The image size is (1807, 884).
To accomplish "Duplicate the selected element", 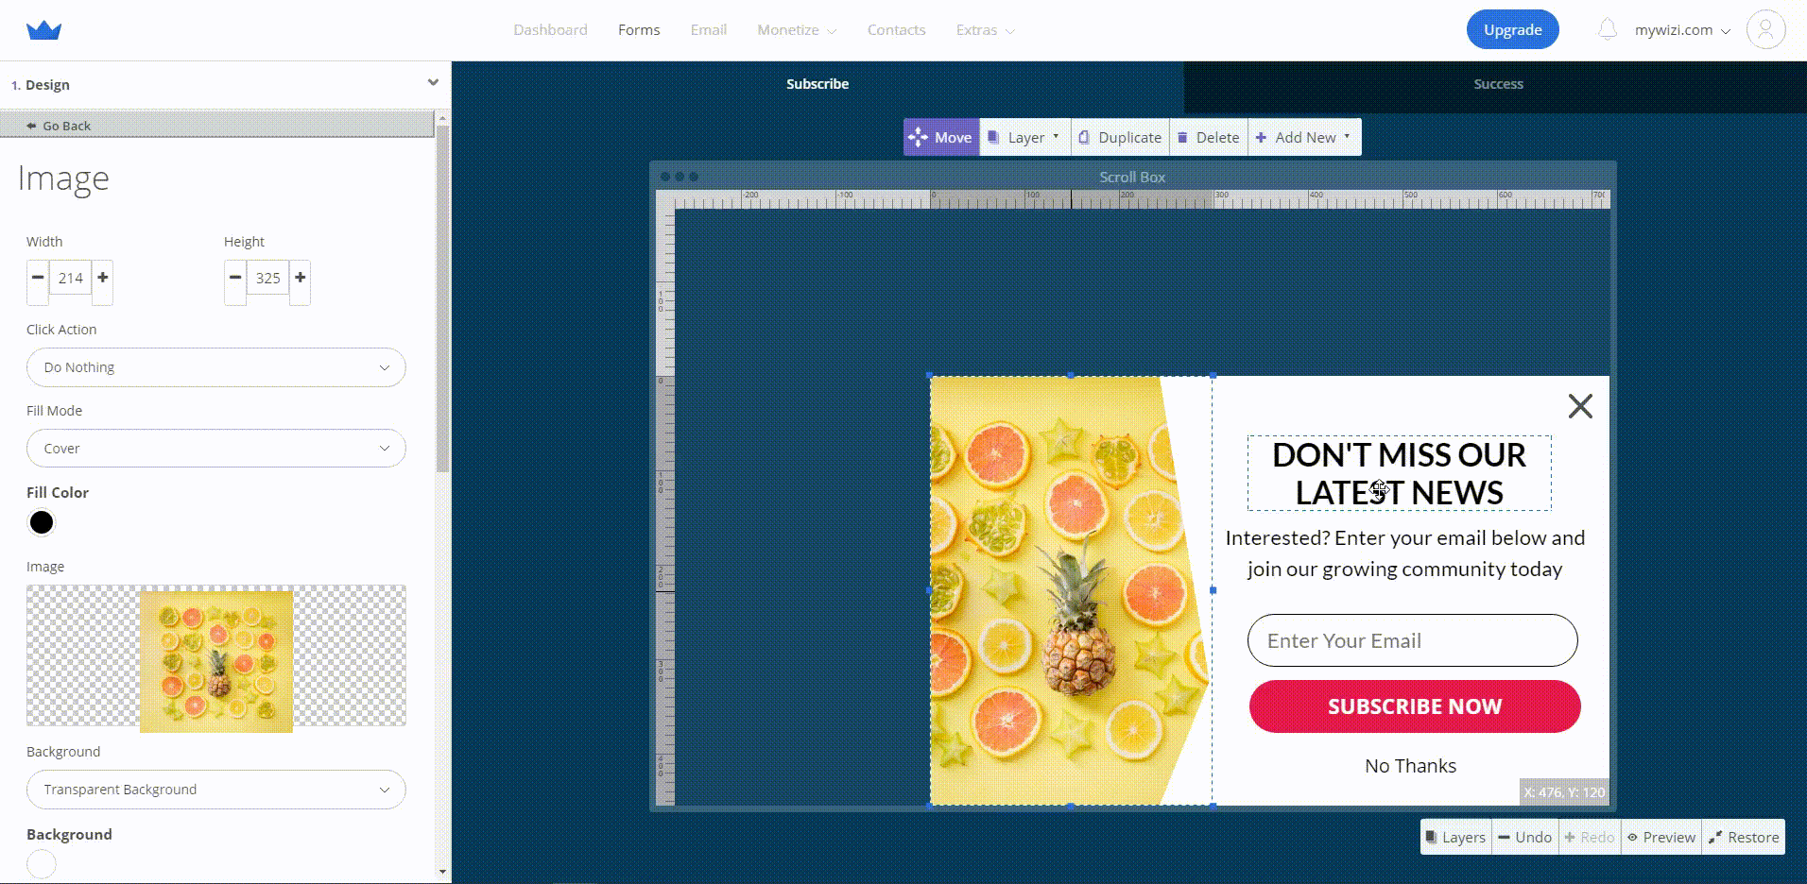I will 1121,138.
